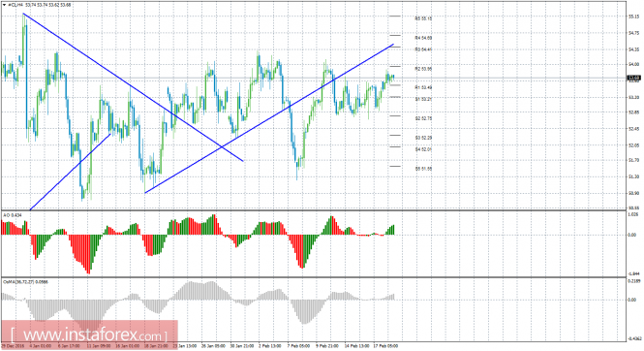
Task: Click the current price tag on price axis
Action: click(x=634, y=78)
